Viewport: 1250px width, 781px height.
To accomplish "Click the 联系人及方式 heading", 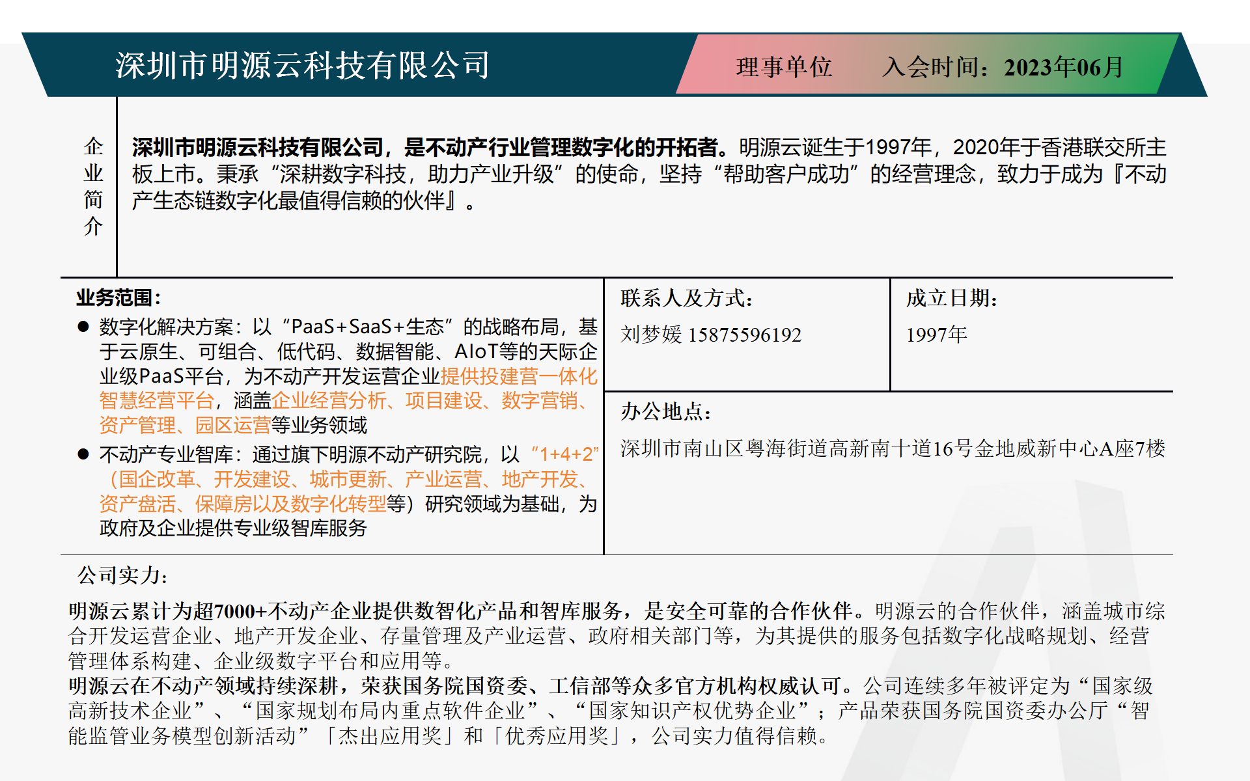I will coord(687,298).
